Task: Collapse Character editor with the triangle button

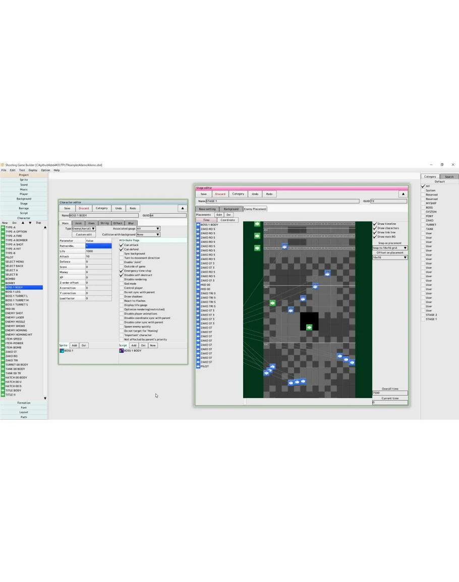Action: click(x=182, y=208)
